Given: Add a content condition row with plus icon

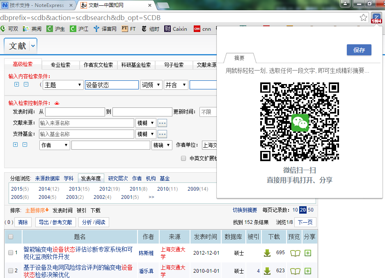Looking at the screenshot, I should tap(16, 84).
